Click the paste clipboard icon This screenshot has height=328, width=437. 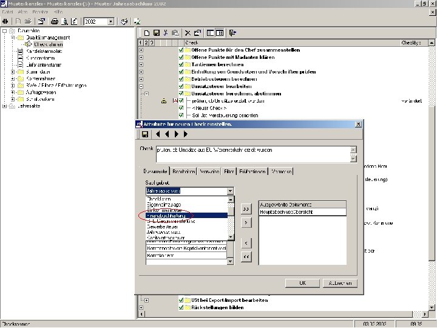coord(175,33)
